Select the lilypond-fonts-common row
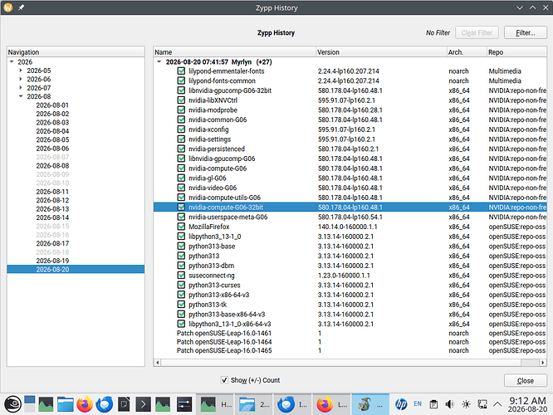 point(350,81)
